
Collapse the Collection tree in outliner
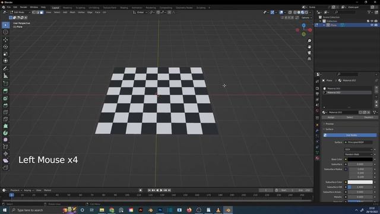point(320,21)
